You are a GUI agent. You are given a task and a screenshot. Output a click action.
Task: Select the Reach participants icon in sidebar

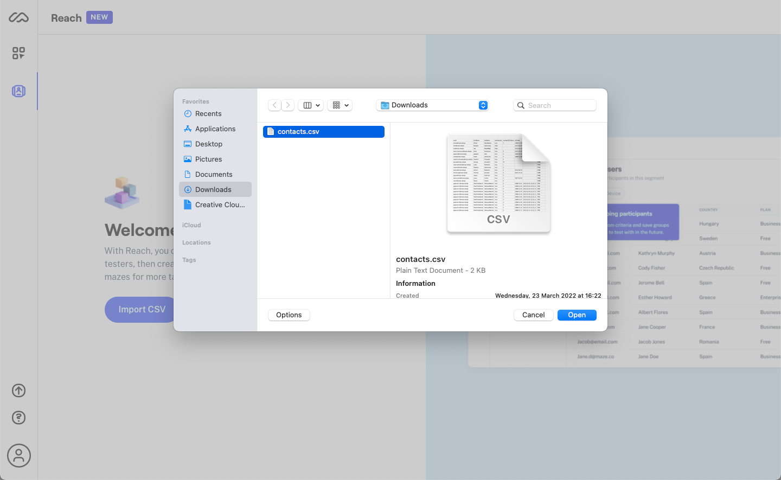[18, 91]
